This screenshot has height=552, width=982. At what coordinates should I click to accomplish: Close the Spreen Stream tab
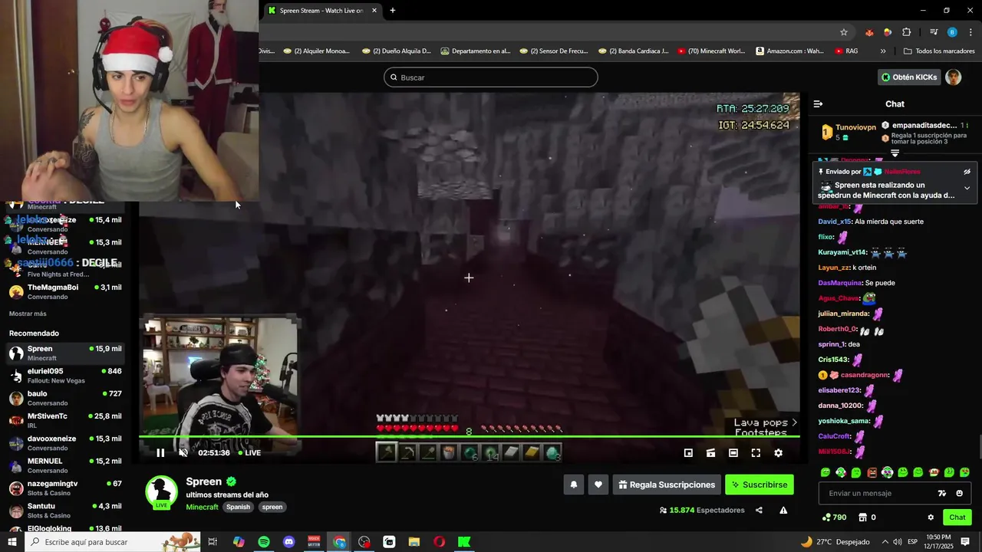374,11
